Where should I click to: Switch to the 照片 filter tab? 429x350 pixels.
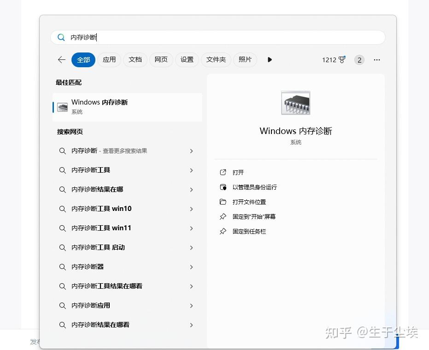click(x=245, y=59)
